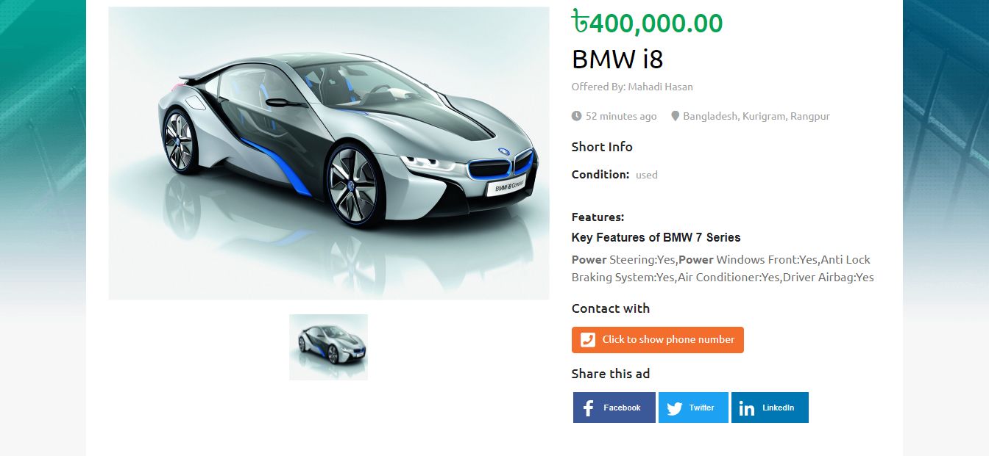Open the large BMW i8 main photo
This screenshot has width=989, height=456.
click(329, 153)
